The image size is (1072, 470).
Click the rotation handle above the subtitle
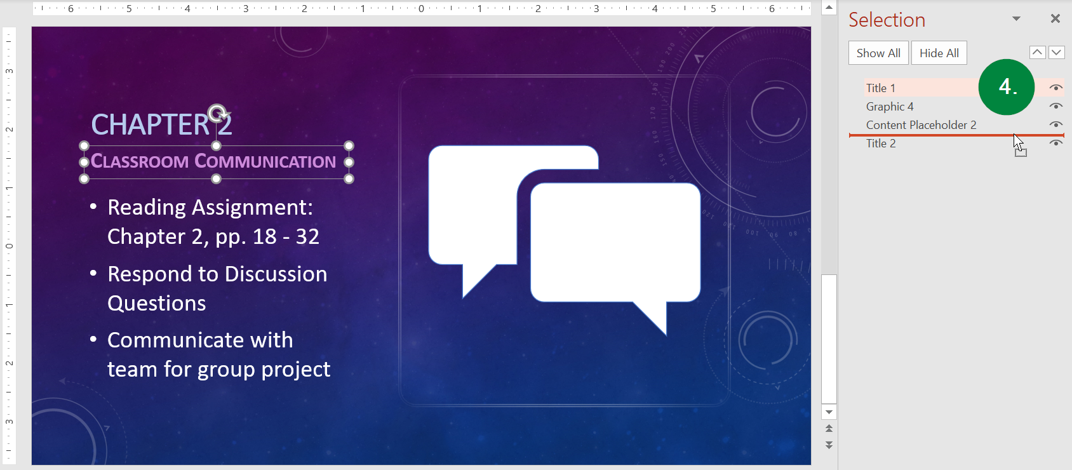(x=217, y=114)
